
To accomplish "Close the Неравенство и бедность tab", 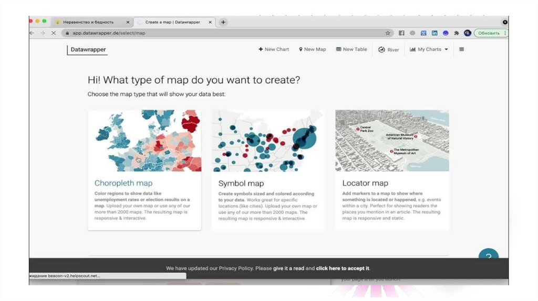I will click(x=128, y=22).
